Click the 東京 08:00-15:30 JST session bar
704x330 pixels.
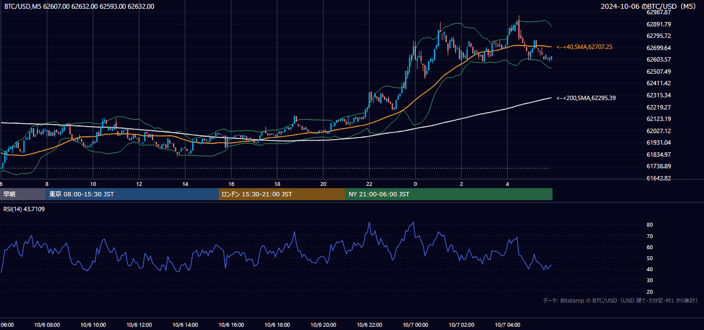click(x=132, y=194)
